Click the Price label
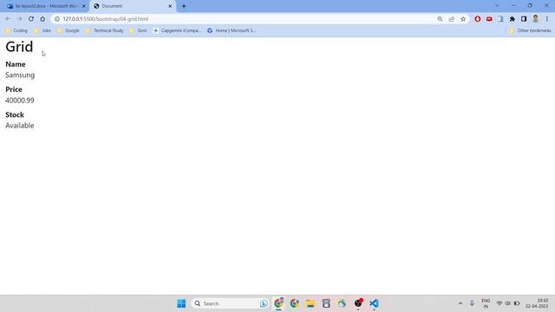This screenshot has width=555, height=312. pos(14,89)
